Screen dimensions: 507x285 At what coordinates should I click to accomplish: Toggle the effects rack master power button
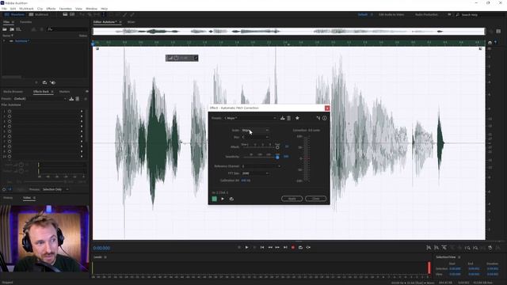click(x=4, y=189)
